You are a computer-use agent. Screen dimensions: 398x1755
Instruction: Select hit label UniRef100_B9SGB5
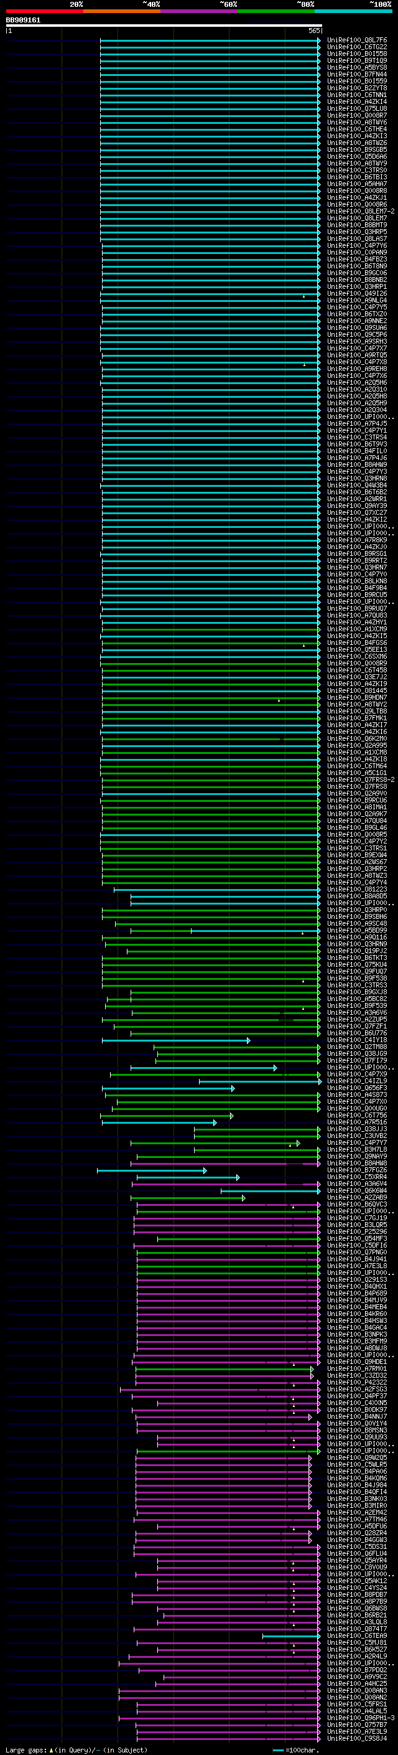[356, 150]
